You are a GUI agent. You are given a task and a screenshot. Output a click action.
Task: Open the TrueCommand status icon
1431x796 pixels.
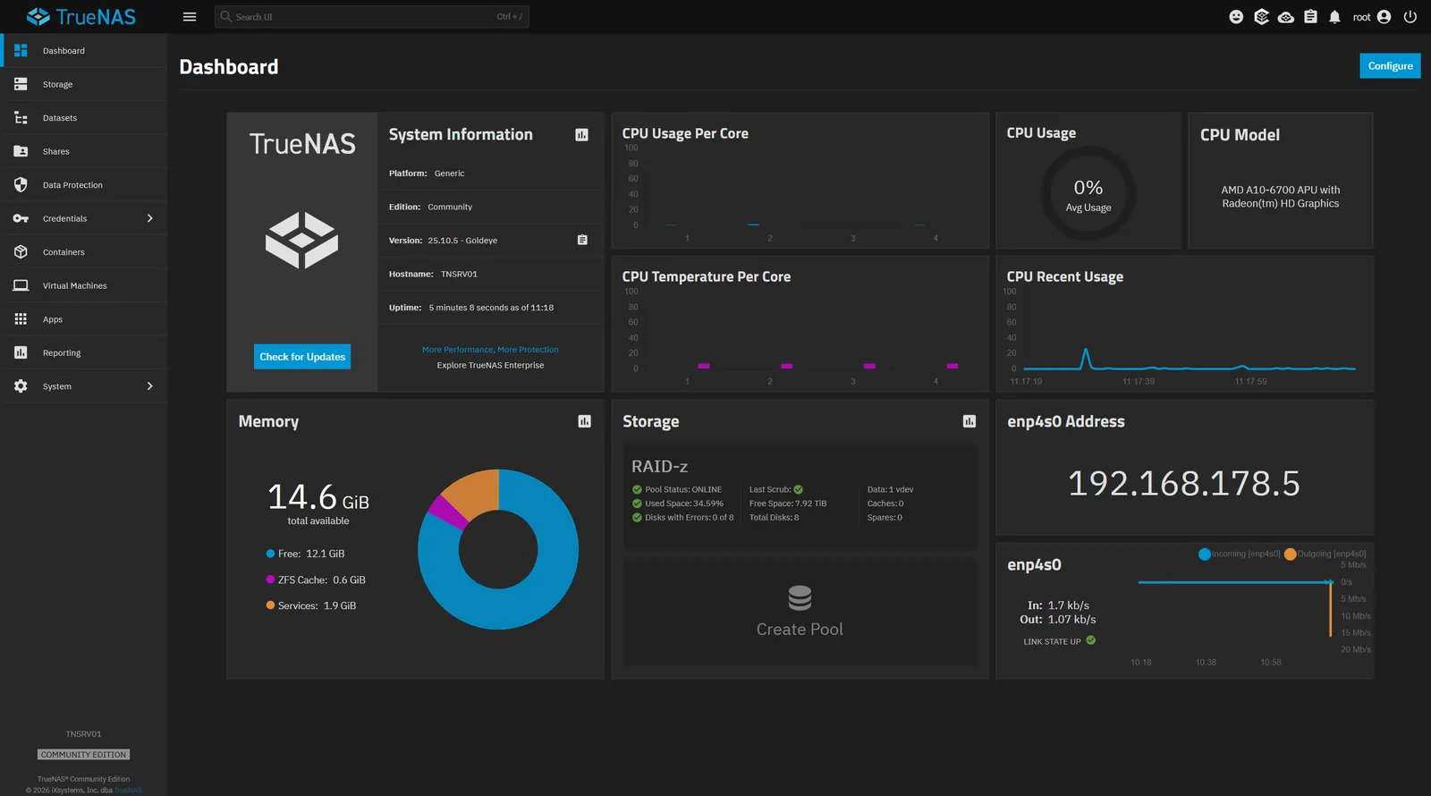click(x=1261, y=17)
